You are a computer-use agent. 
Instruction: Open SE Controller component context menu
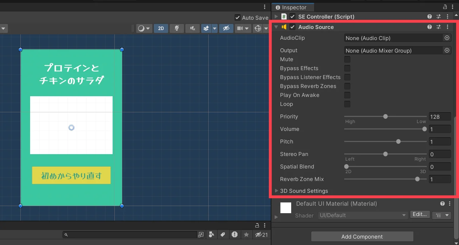448,16
